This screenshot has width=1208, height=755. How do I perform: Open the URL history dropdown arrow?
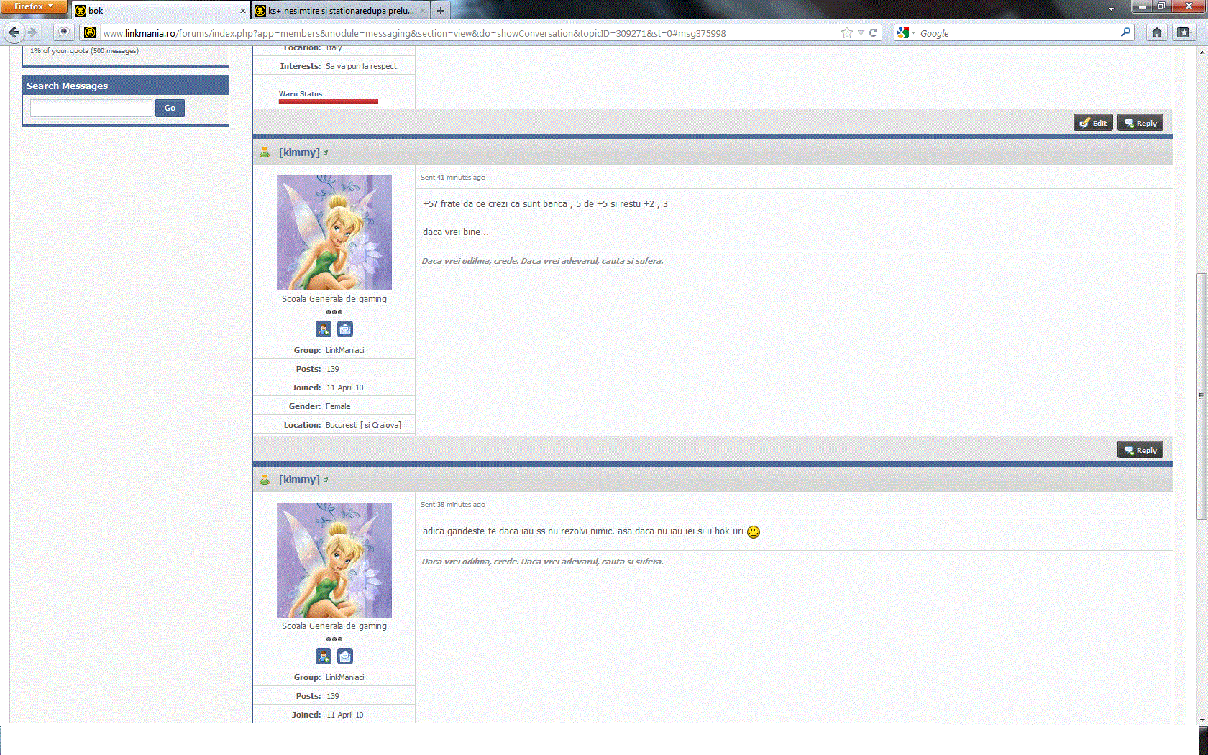tap(861, 32)
